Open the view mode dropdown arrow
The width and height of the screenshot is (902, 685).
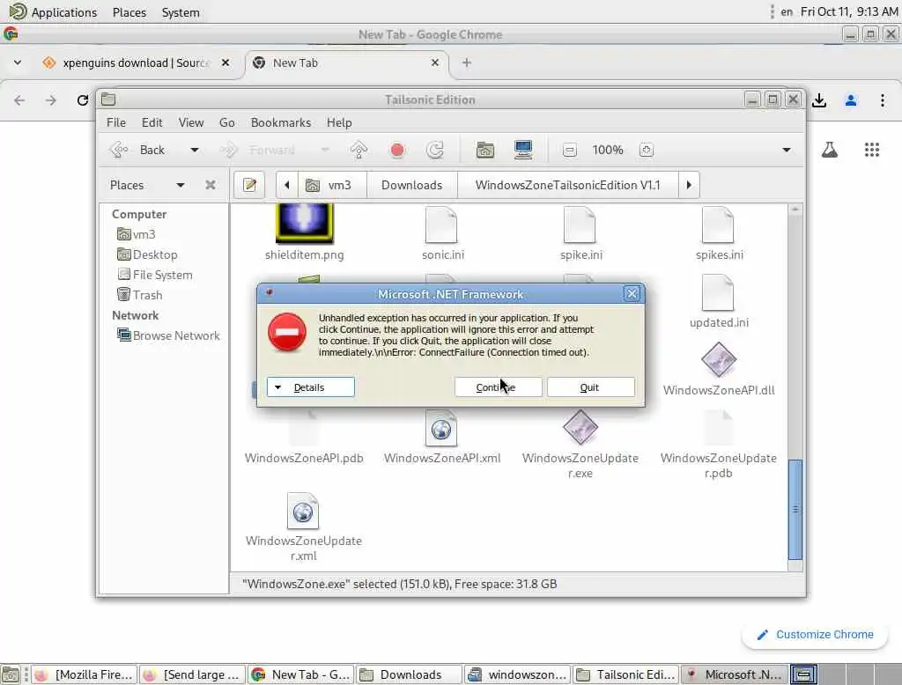coord(787,150)
